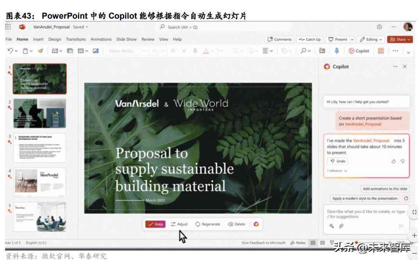The image size is (418, 260).
Task: Open the Editing mode dropdown
Action: (x=371, y=39)
